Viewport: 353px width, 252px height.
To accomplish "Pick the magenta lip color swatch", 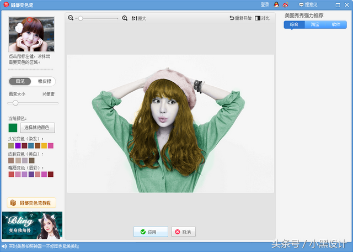I will tap(44, 174).
